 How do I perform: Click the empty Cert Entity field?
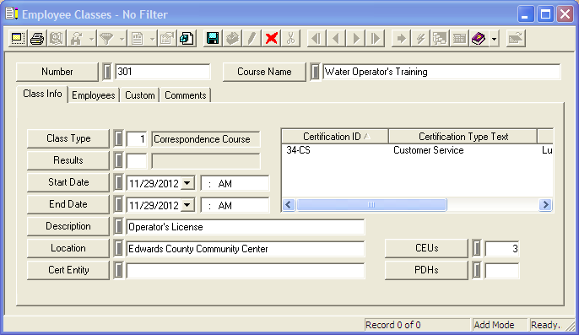click(245, 271)
